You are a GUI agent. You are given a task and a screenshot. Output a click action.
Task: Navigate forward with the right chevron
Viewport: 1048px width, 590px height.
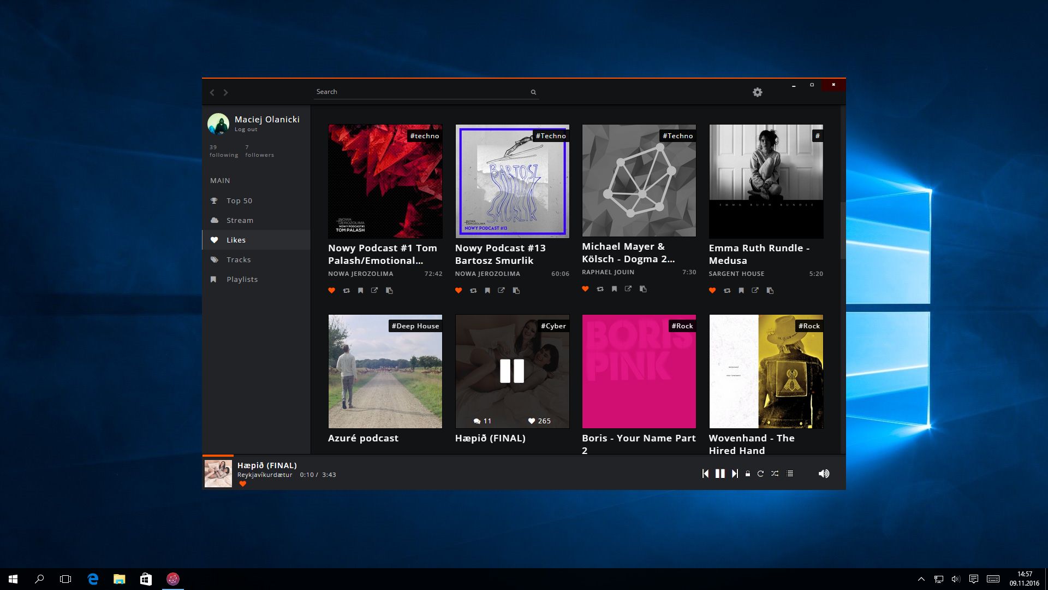click(225, 92)
